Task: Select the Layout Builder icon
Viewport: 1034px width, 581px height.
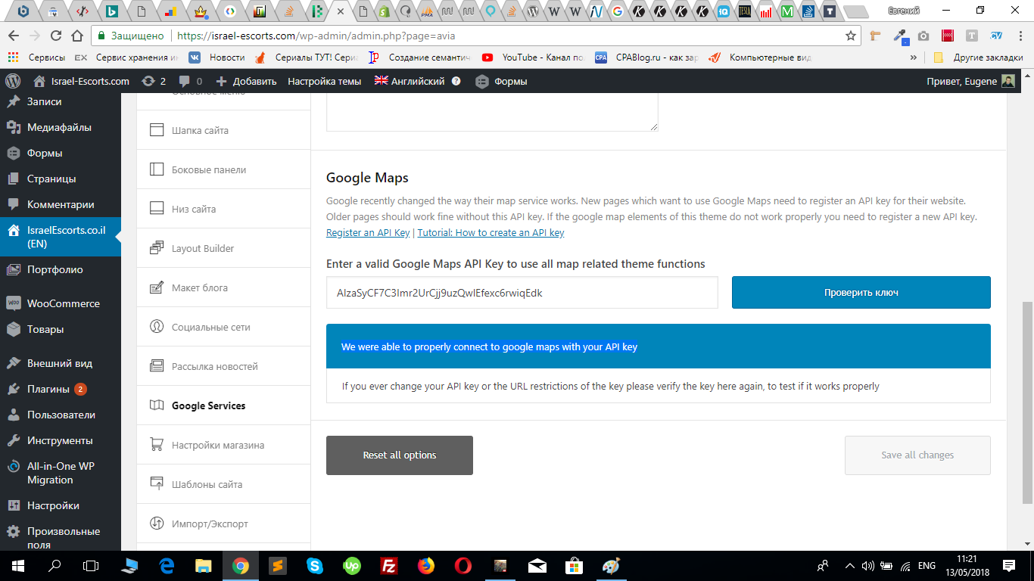Action: tap(157, 248)
